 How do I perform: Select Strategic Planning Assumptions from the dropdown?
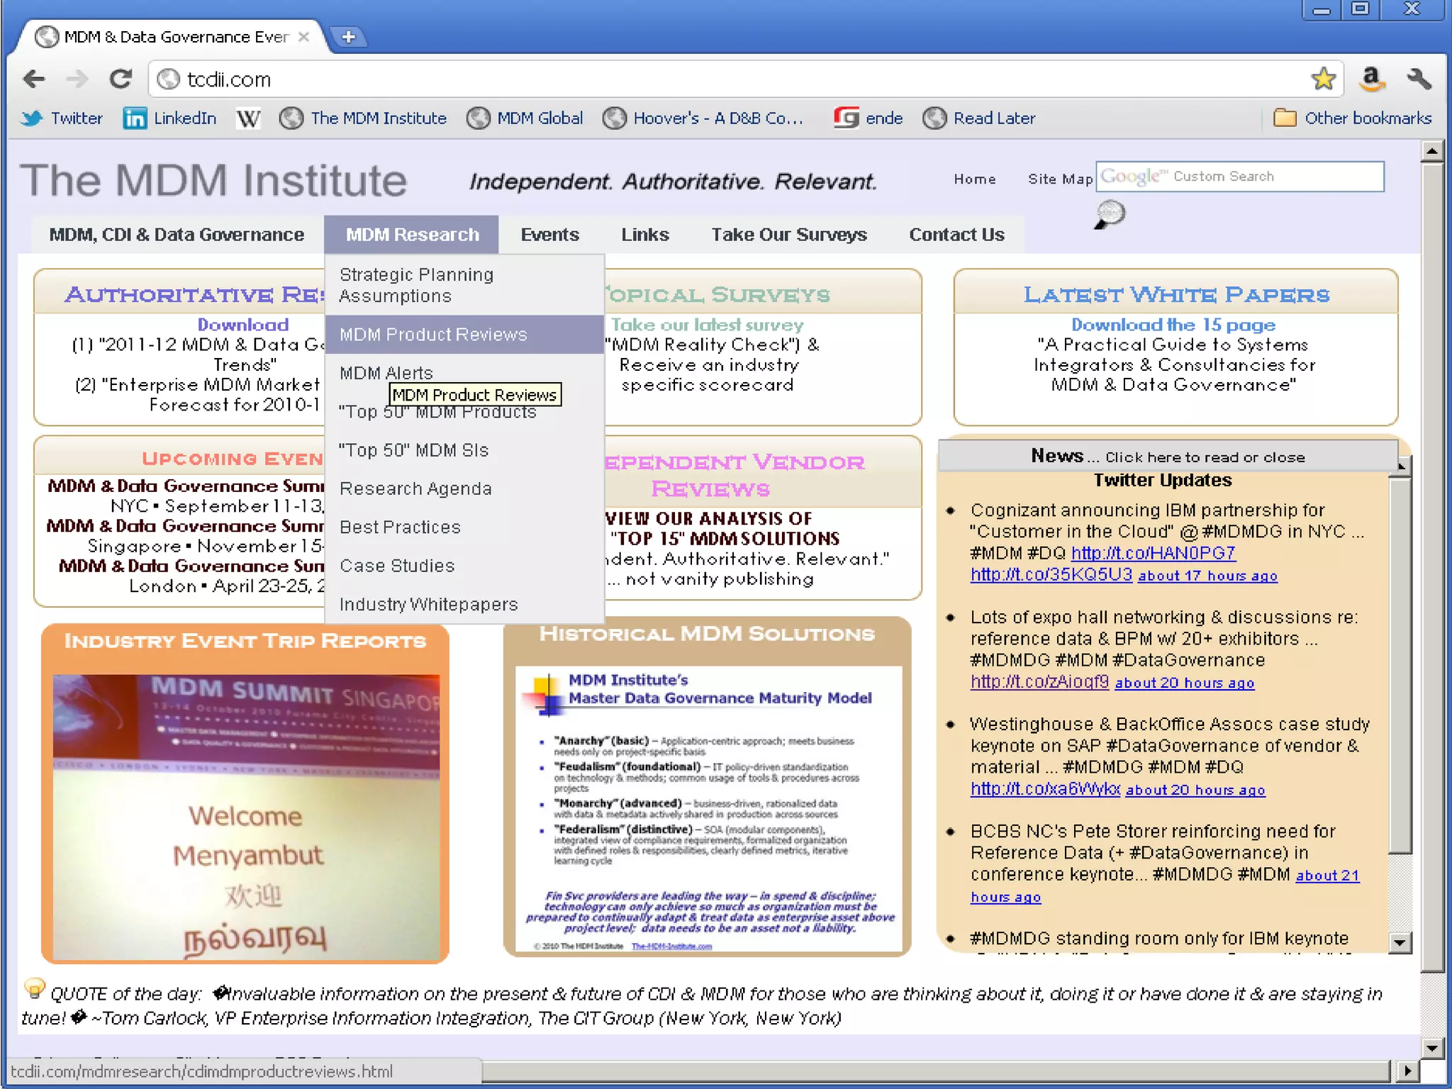click(464, 285)
